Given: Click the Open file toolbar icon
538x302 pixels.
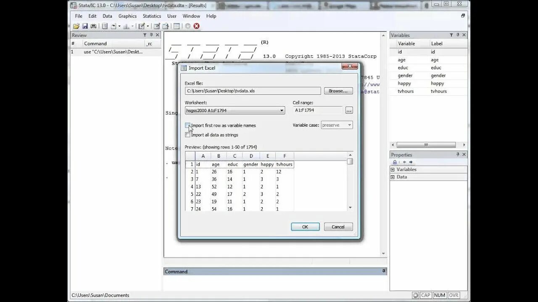Looking at the screenshot, I should 76,26.
